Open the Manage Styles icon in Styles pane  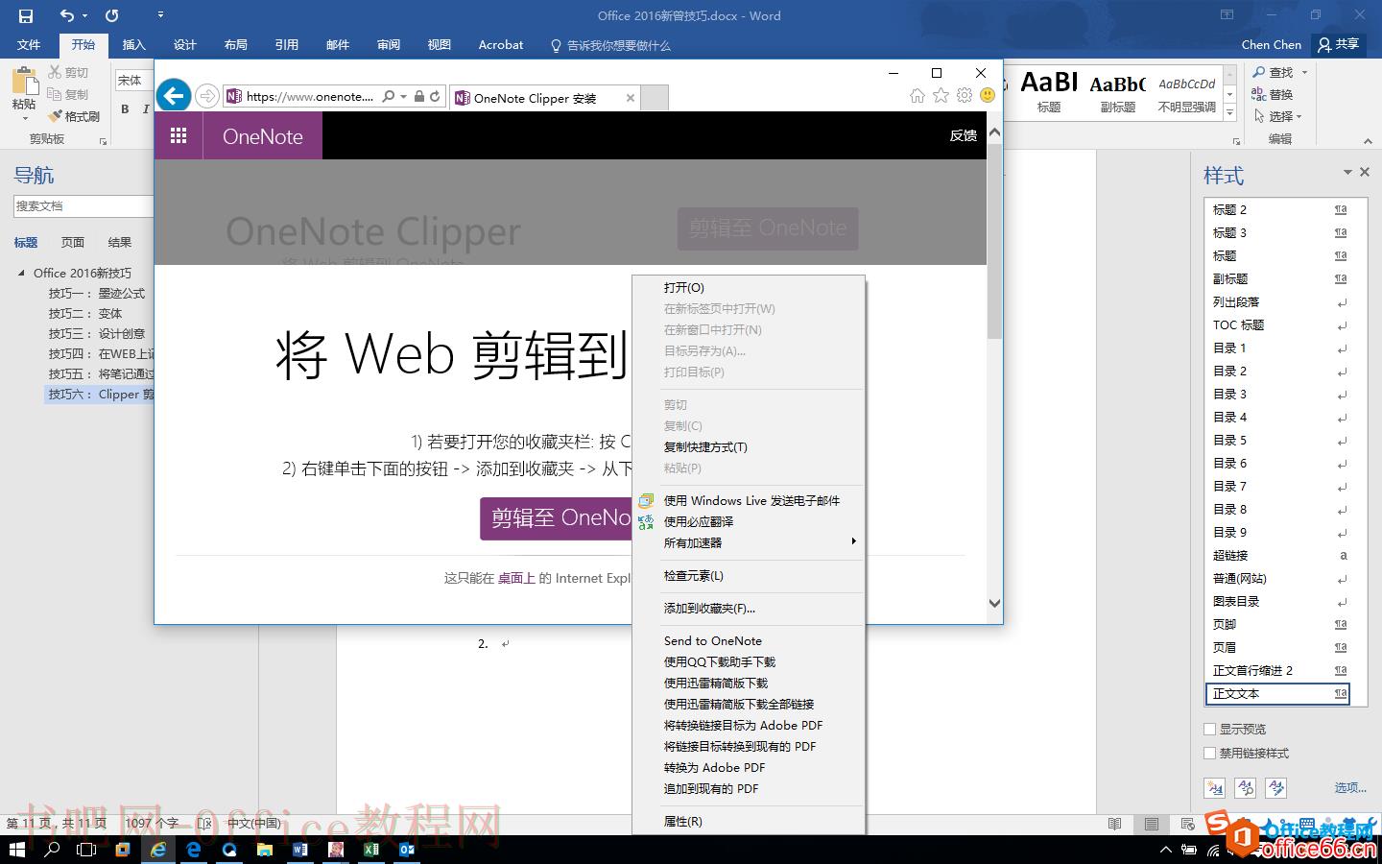pos(1276,788)
